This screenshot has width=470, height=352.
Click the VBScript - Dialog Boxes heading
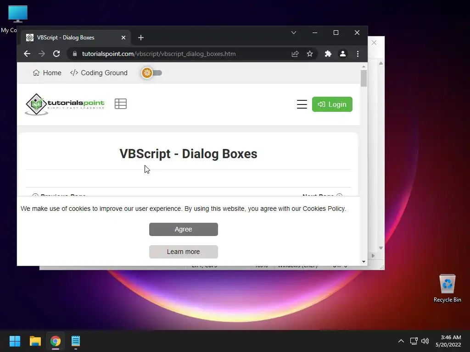188,154
